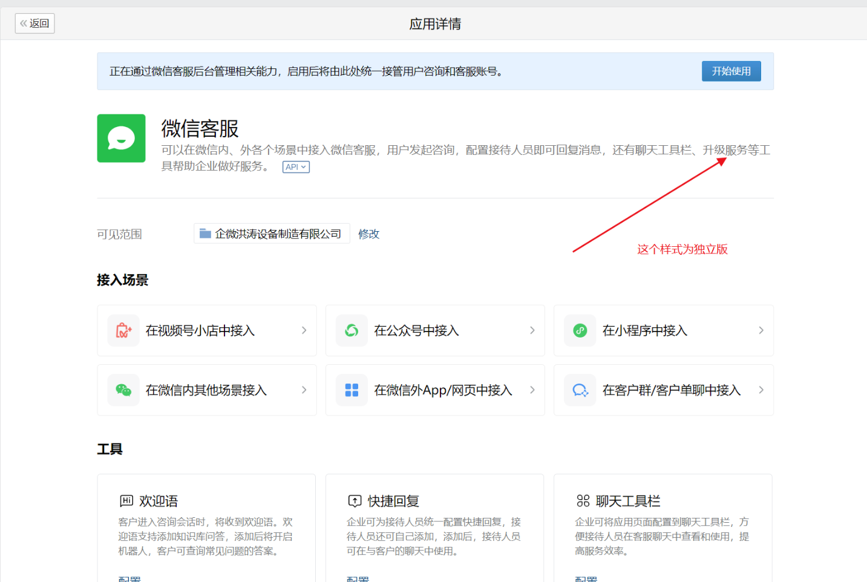Expand 在公众号中接入 via its chevron
The height and width of the screenshot is (582, 867).
click(532, 330)
